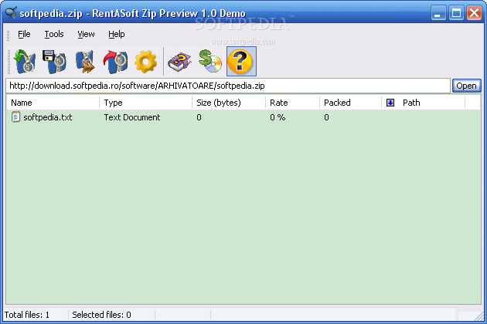Sort by the Size (bytes) column header
Screen dimensions: 487x324
coord(229,103)
